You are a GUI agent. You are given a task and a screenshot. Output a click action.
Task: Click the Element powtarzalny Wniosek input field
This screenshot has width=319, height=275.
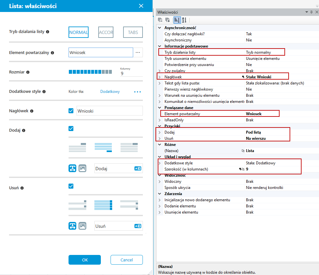point(101,52)
